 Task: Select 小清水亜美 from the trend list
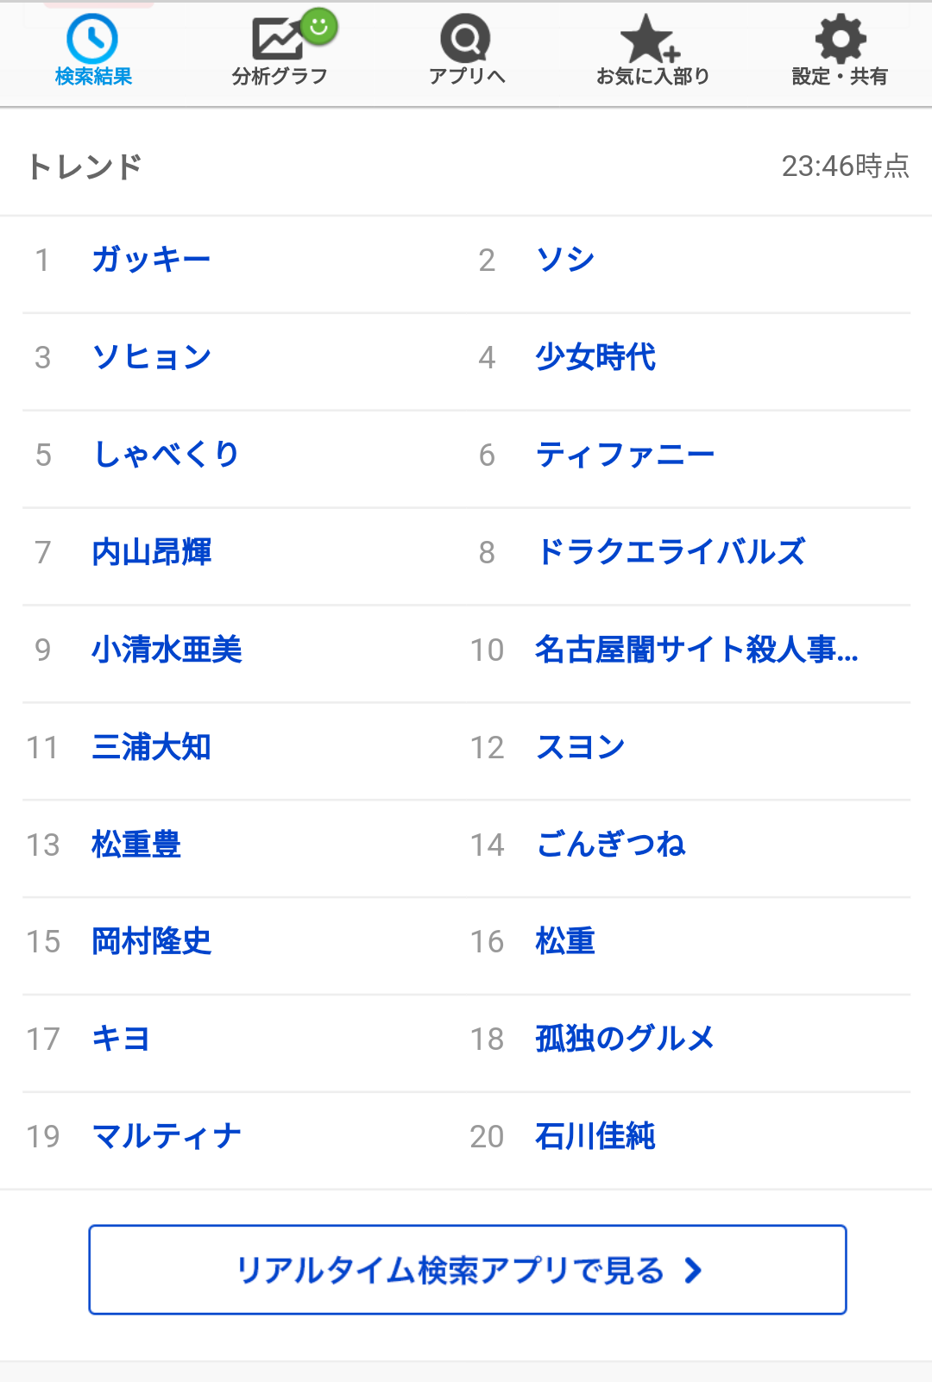pos(167,650)
